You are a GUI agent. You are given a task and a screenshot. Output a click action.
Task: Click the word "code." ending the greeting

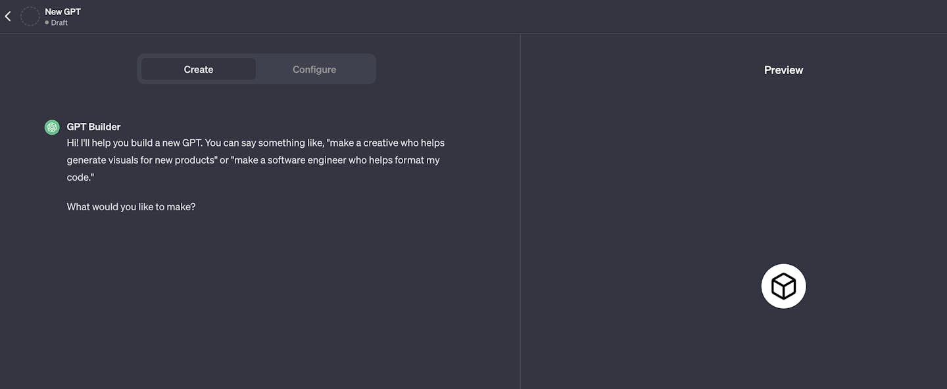(x=80, y=177)
